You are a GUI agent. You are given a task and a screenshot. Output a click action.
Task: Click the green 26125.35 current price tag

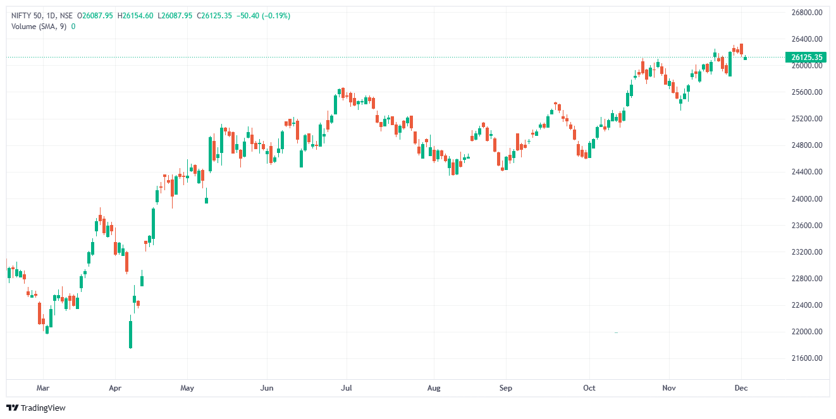[x=806, y=58]
